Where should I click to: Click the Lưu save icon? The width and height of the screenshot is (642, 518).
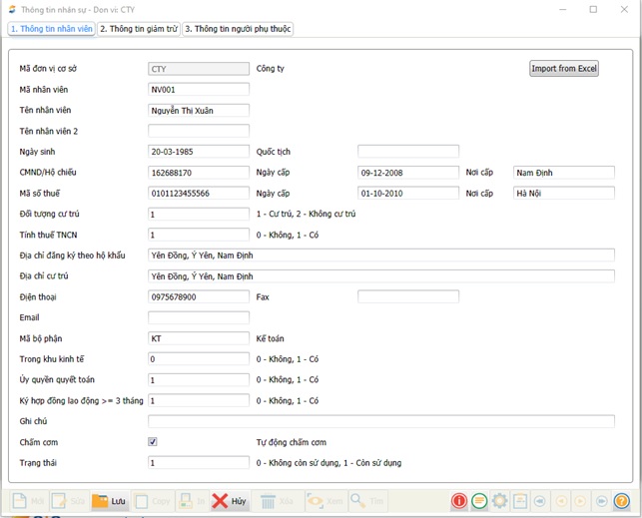coord(101,501)
